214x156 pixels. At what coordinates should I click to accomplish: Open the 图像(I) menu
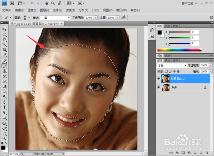point(32,10)
